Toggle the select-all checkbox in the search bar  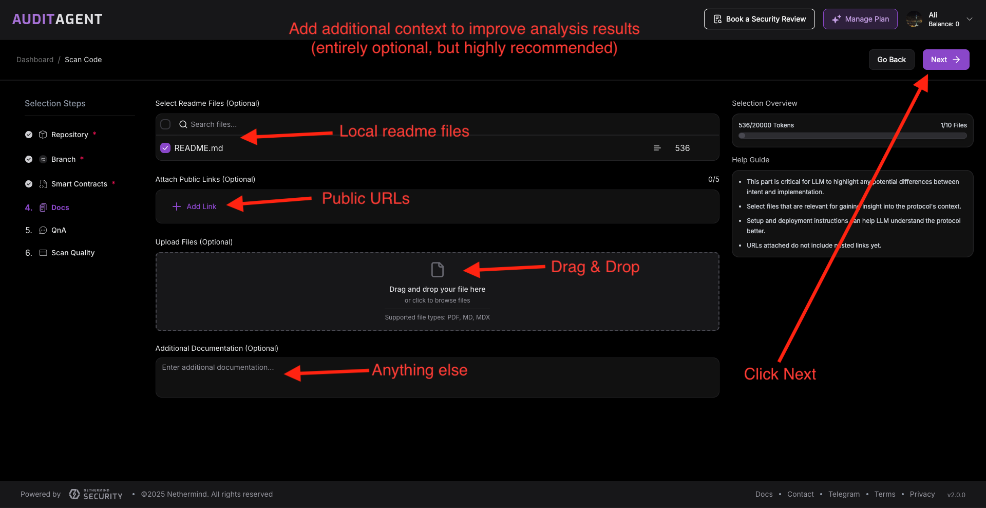[165, 124]
